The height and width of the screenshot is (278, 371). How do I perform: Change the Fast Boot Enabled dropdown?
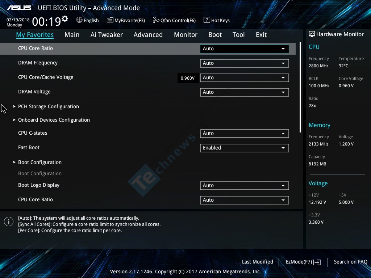click(x=245, y=148)
